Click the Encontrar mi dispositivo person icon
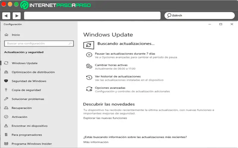The image size is (238, 148). click(6, 126)
